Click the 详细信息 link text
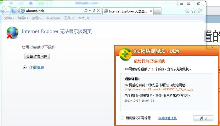 (37, 67)
